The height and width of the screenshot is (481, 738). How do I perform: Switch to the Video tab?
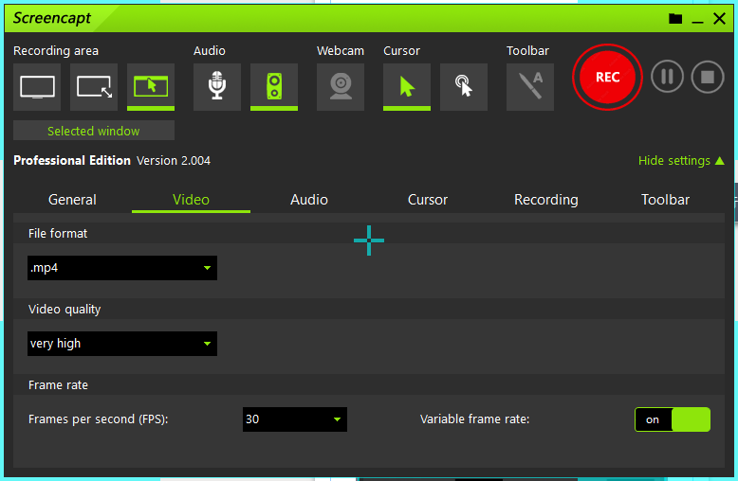coord(191,200)
